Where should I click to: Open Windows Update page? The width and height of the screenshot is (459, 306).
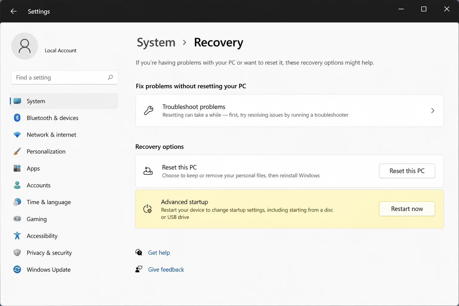64,270
